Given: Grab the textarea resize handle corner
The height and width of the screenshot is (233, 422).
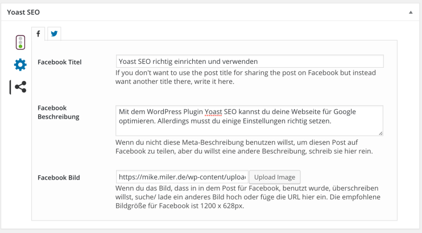Looking at the screenshot, I should 380,133.
